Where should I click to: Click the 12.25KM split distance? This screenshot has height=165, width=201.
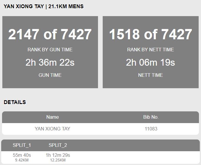tap(58, 160)
